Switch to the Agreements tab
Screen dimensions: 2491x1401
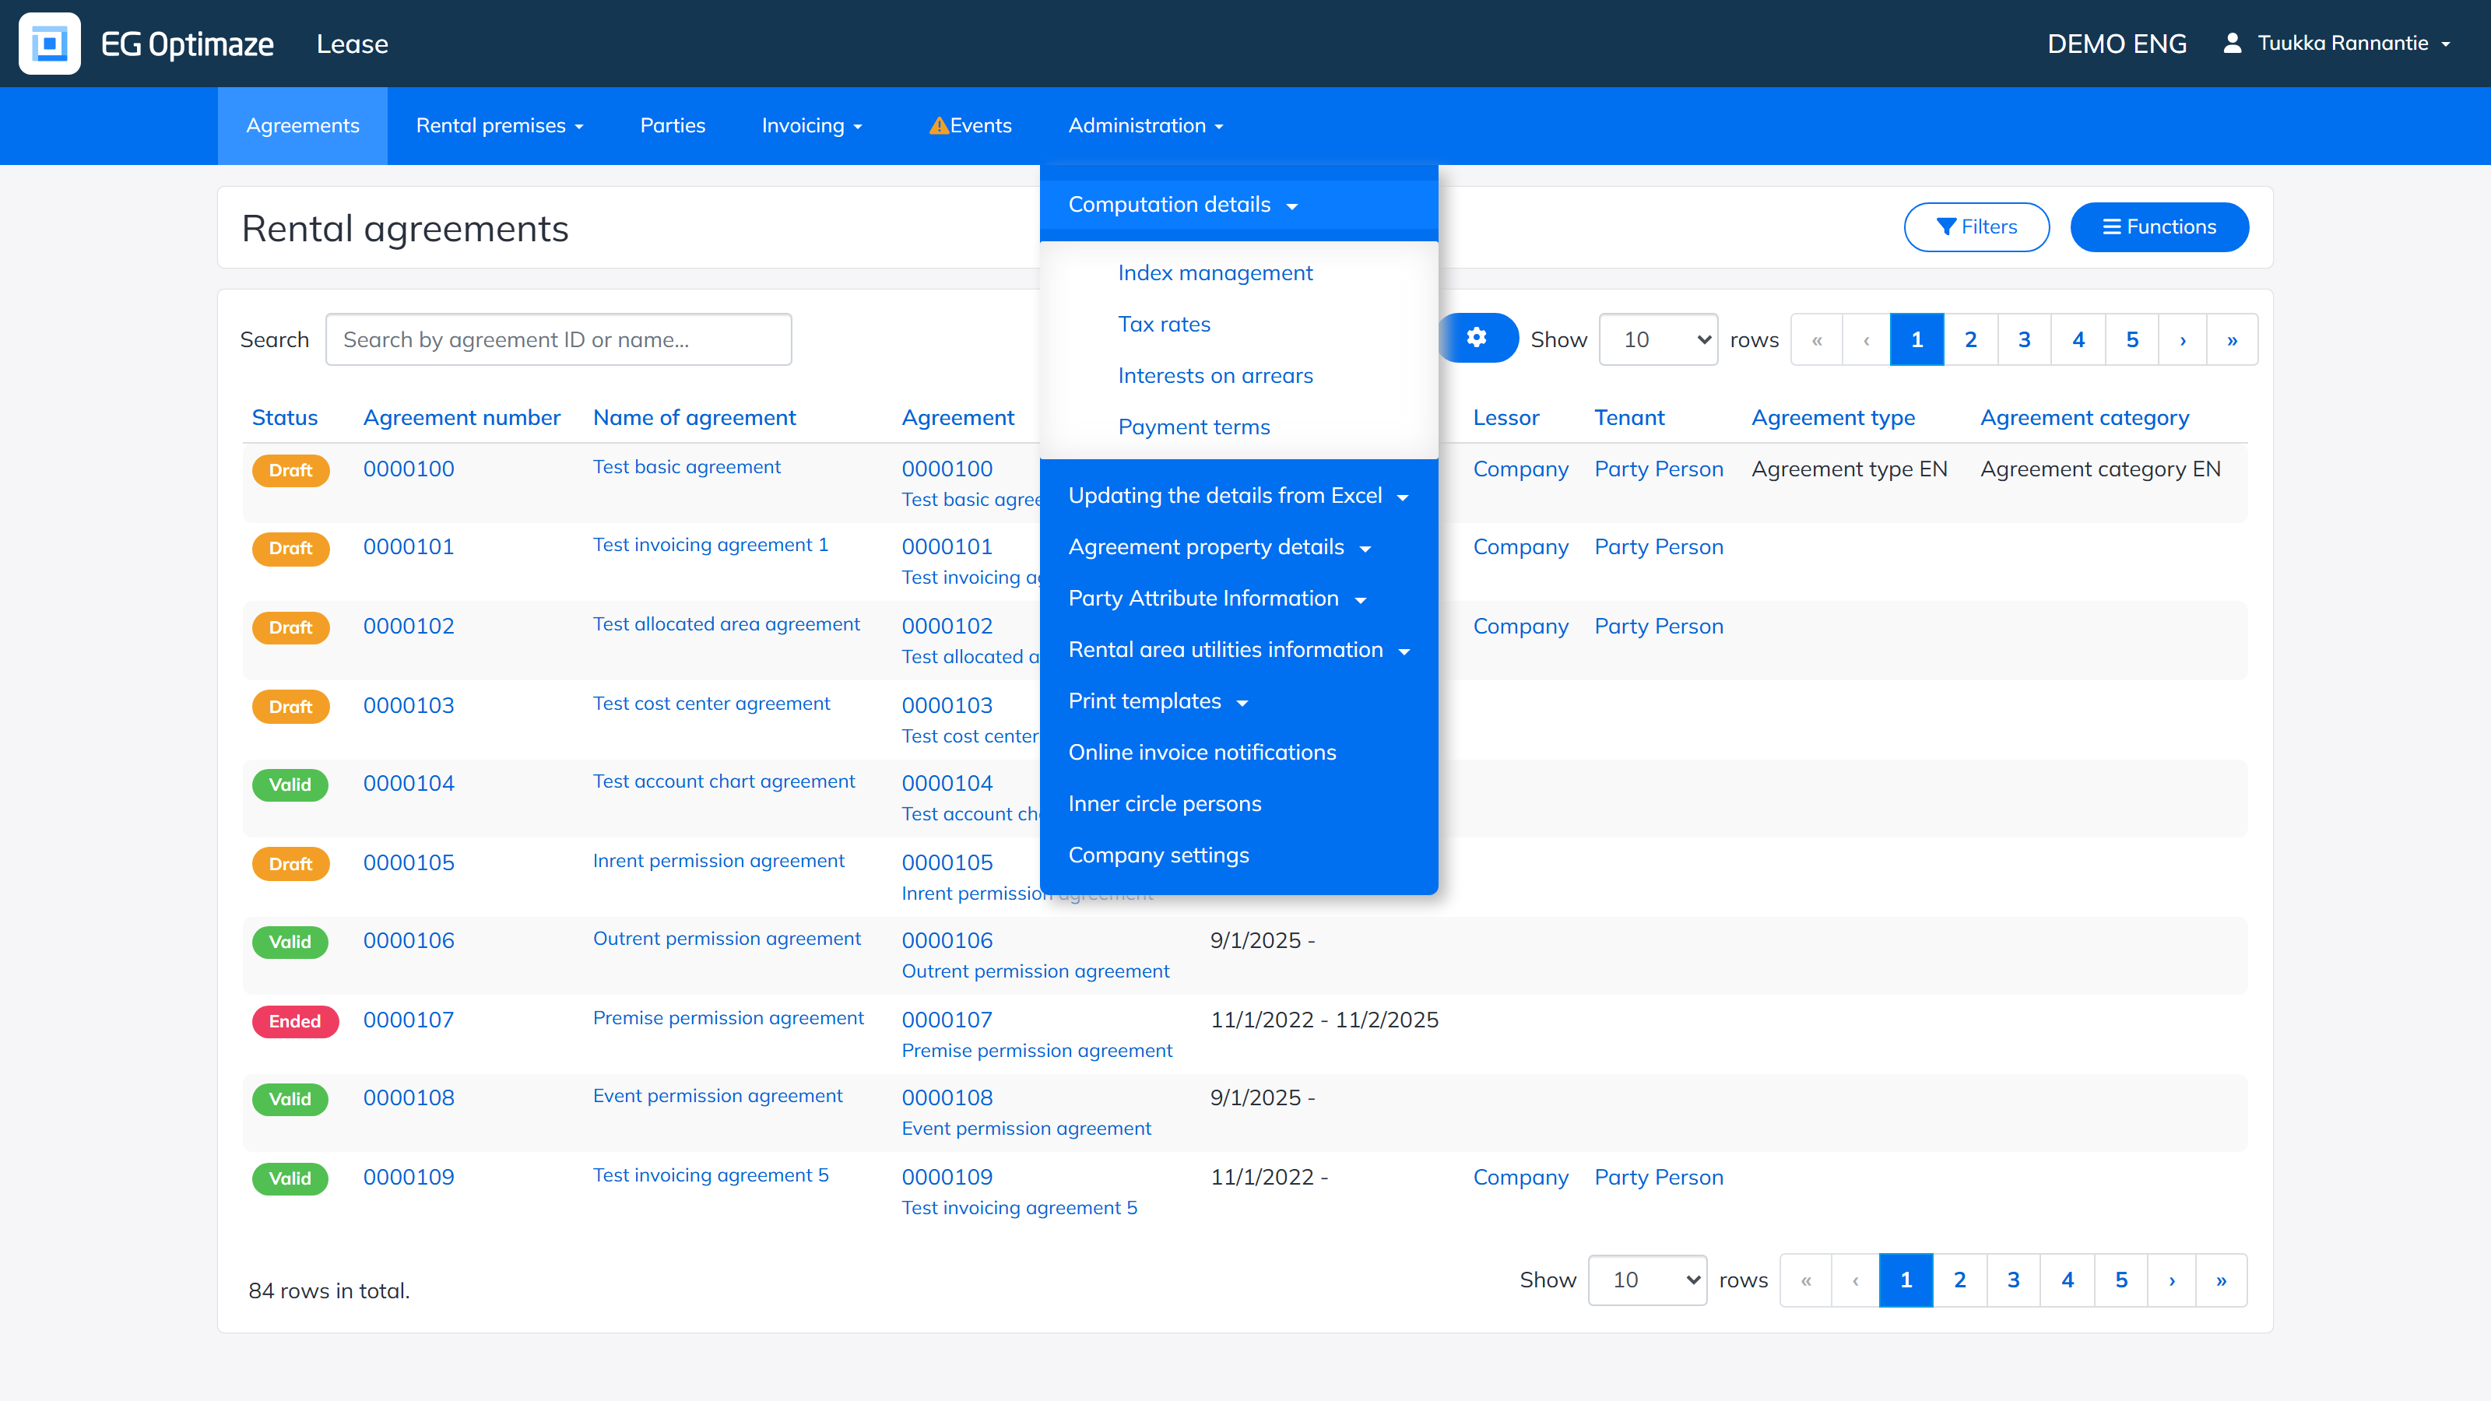[x=303, y=125]
